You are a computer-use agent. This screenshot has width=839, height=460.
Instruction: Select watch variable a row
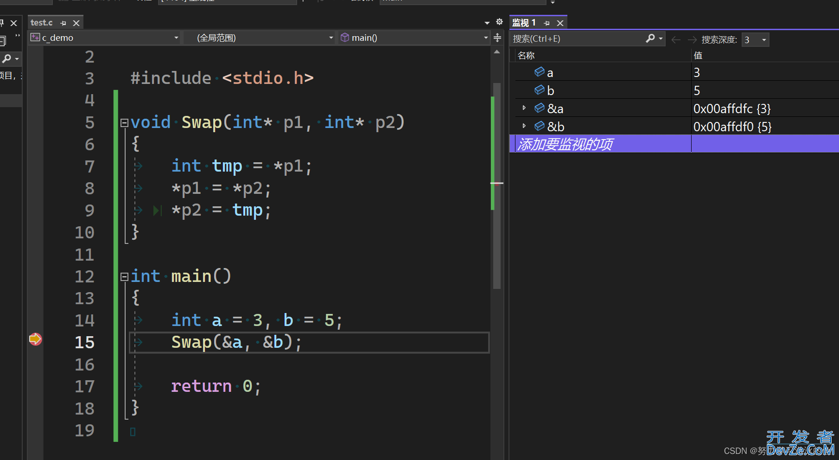click(x=677, y=72)
